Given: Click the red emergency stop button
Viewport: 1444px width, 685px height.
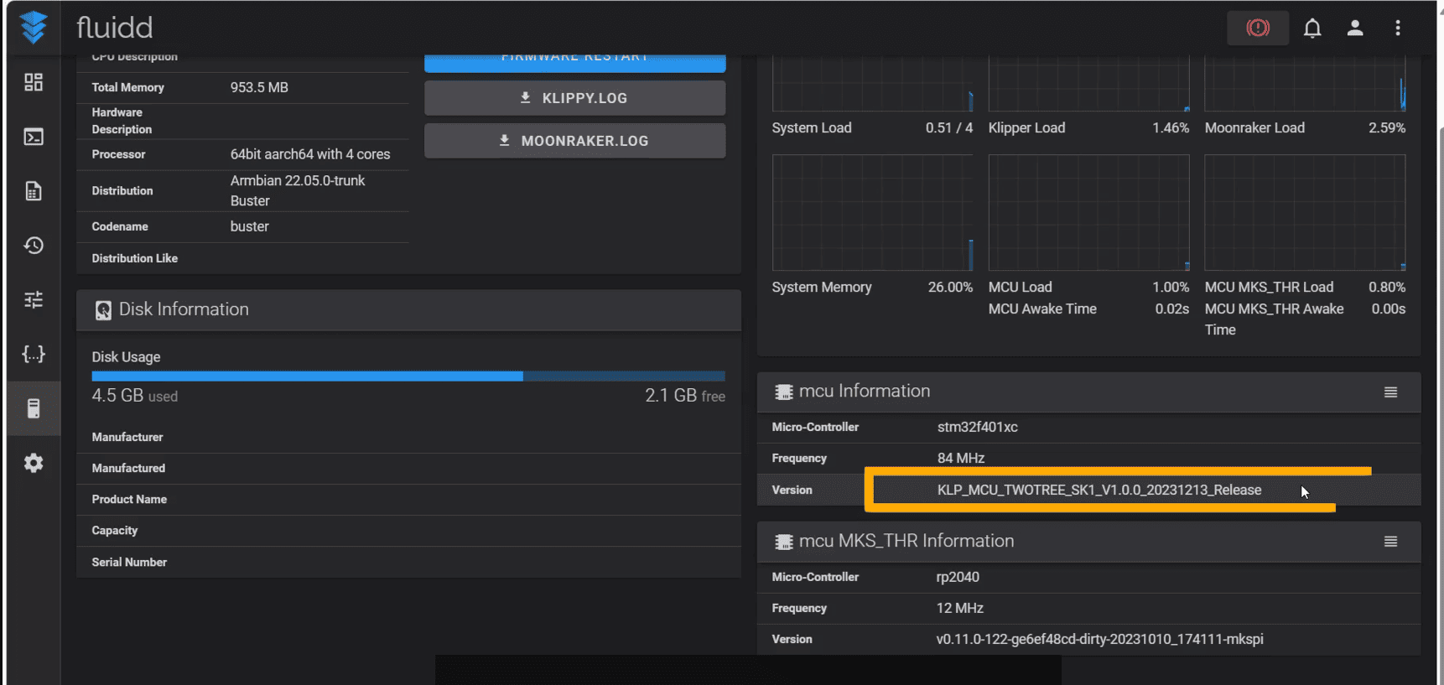Looking at the screenshot, I should (x=1258, y=28).
